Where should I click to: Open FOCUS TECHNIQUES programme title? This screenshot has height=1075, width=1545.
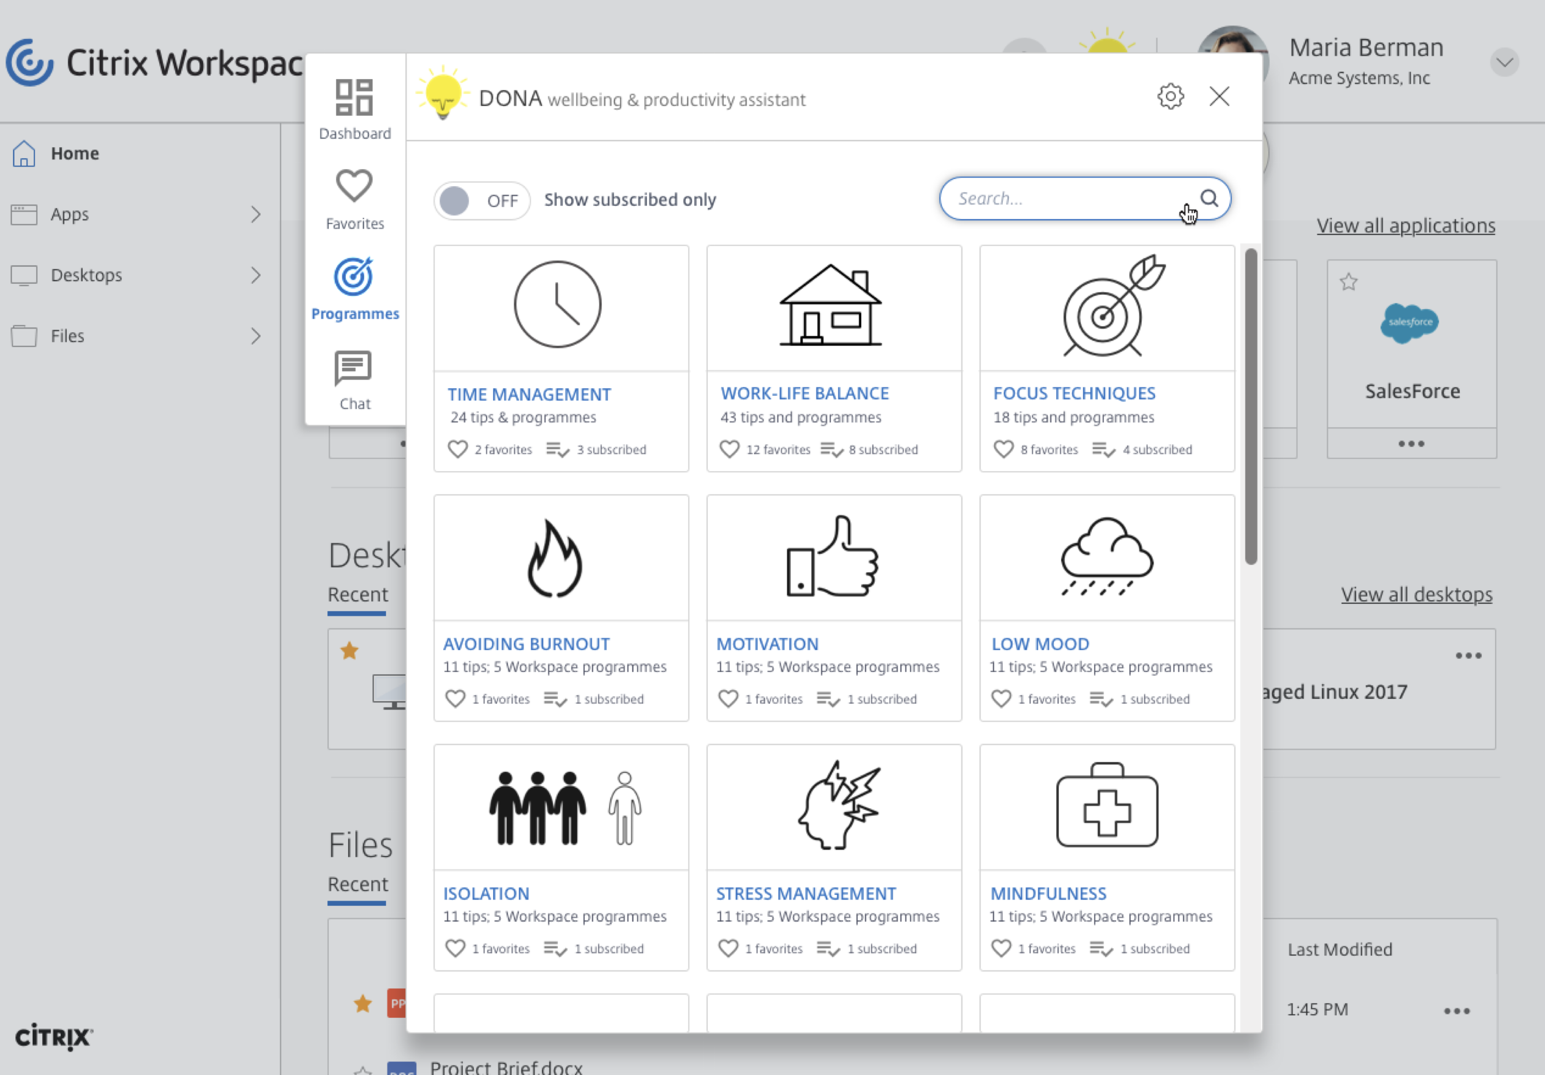pyautogui.click(x=1075, y=393)
